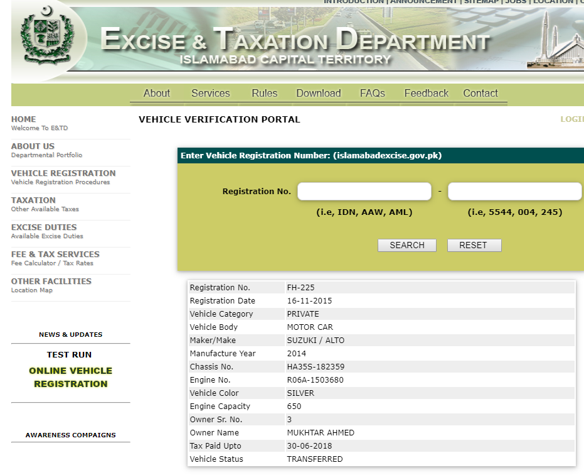Click the registration number digits field

(x=514, y=192)
